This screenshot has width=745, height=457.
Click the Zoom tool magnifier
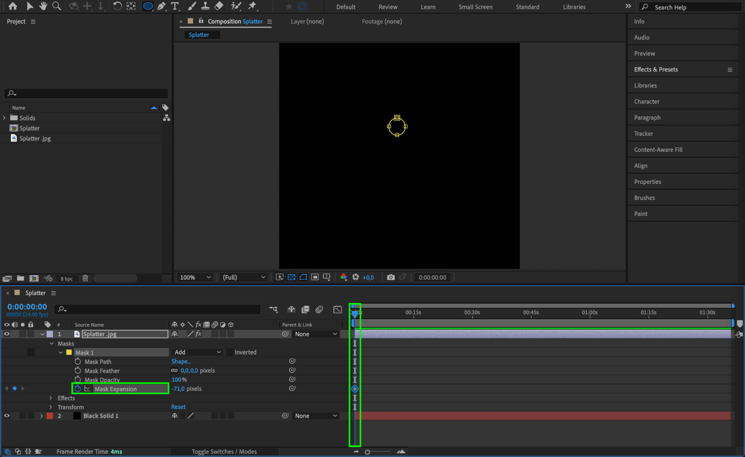pyautogui.click(x=57, y=6)
